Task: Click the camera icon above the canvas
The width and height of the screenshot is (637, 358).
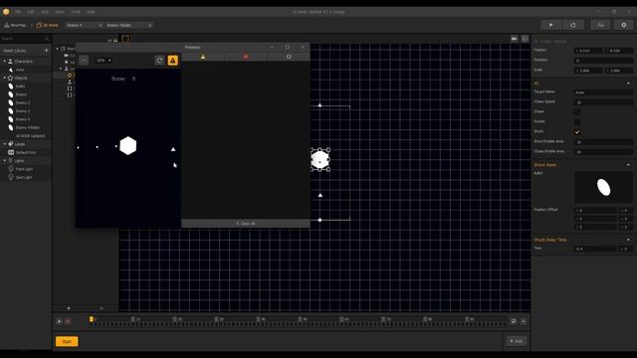Action: coord(515,39)
